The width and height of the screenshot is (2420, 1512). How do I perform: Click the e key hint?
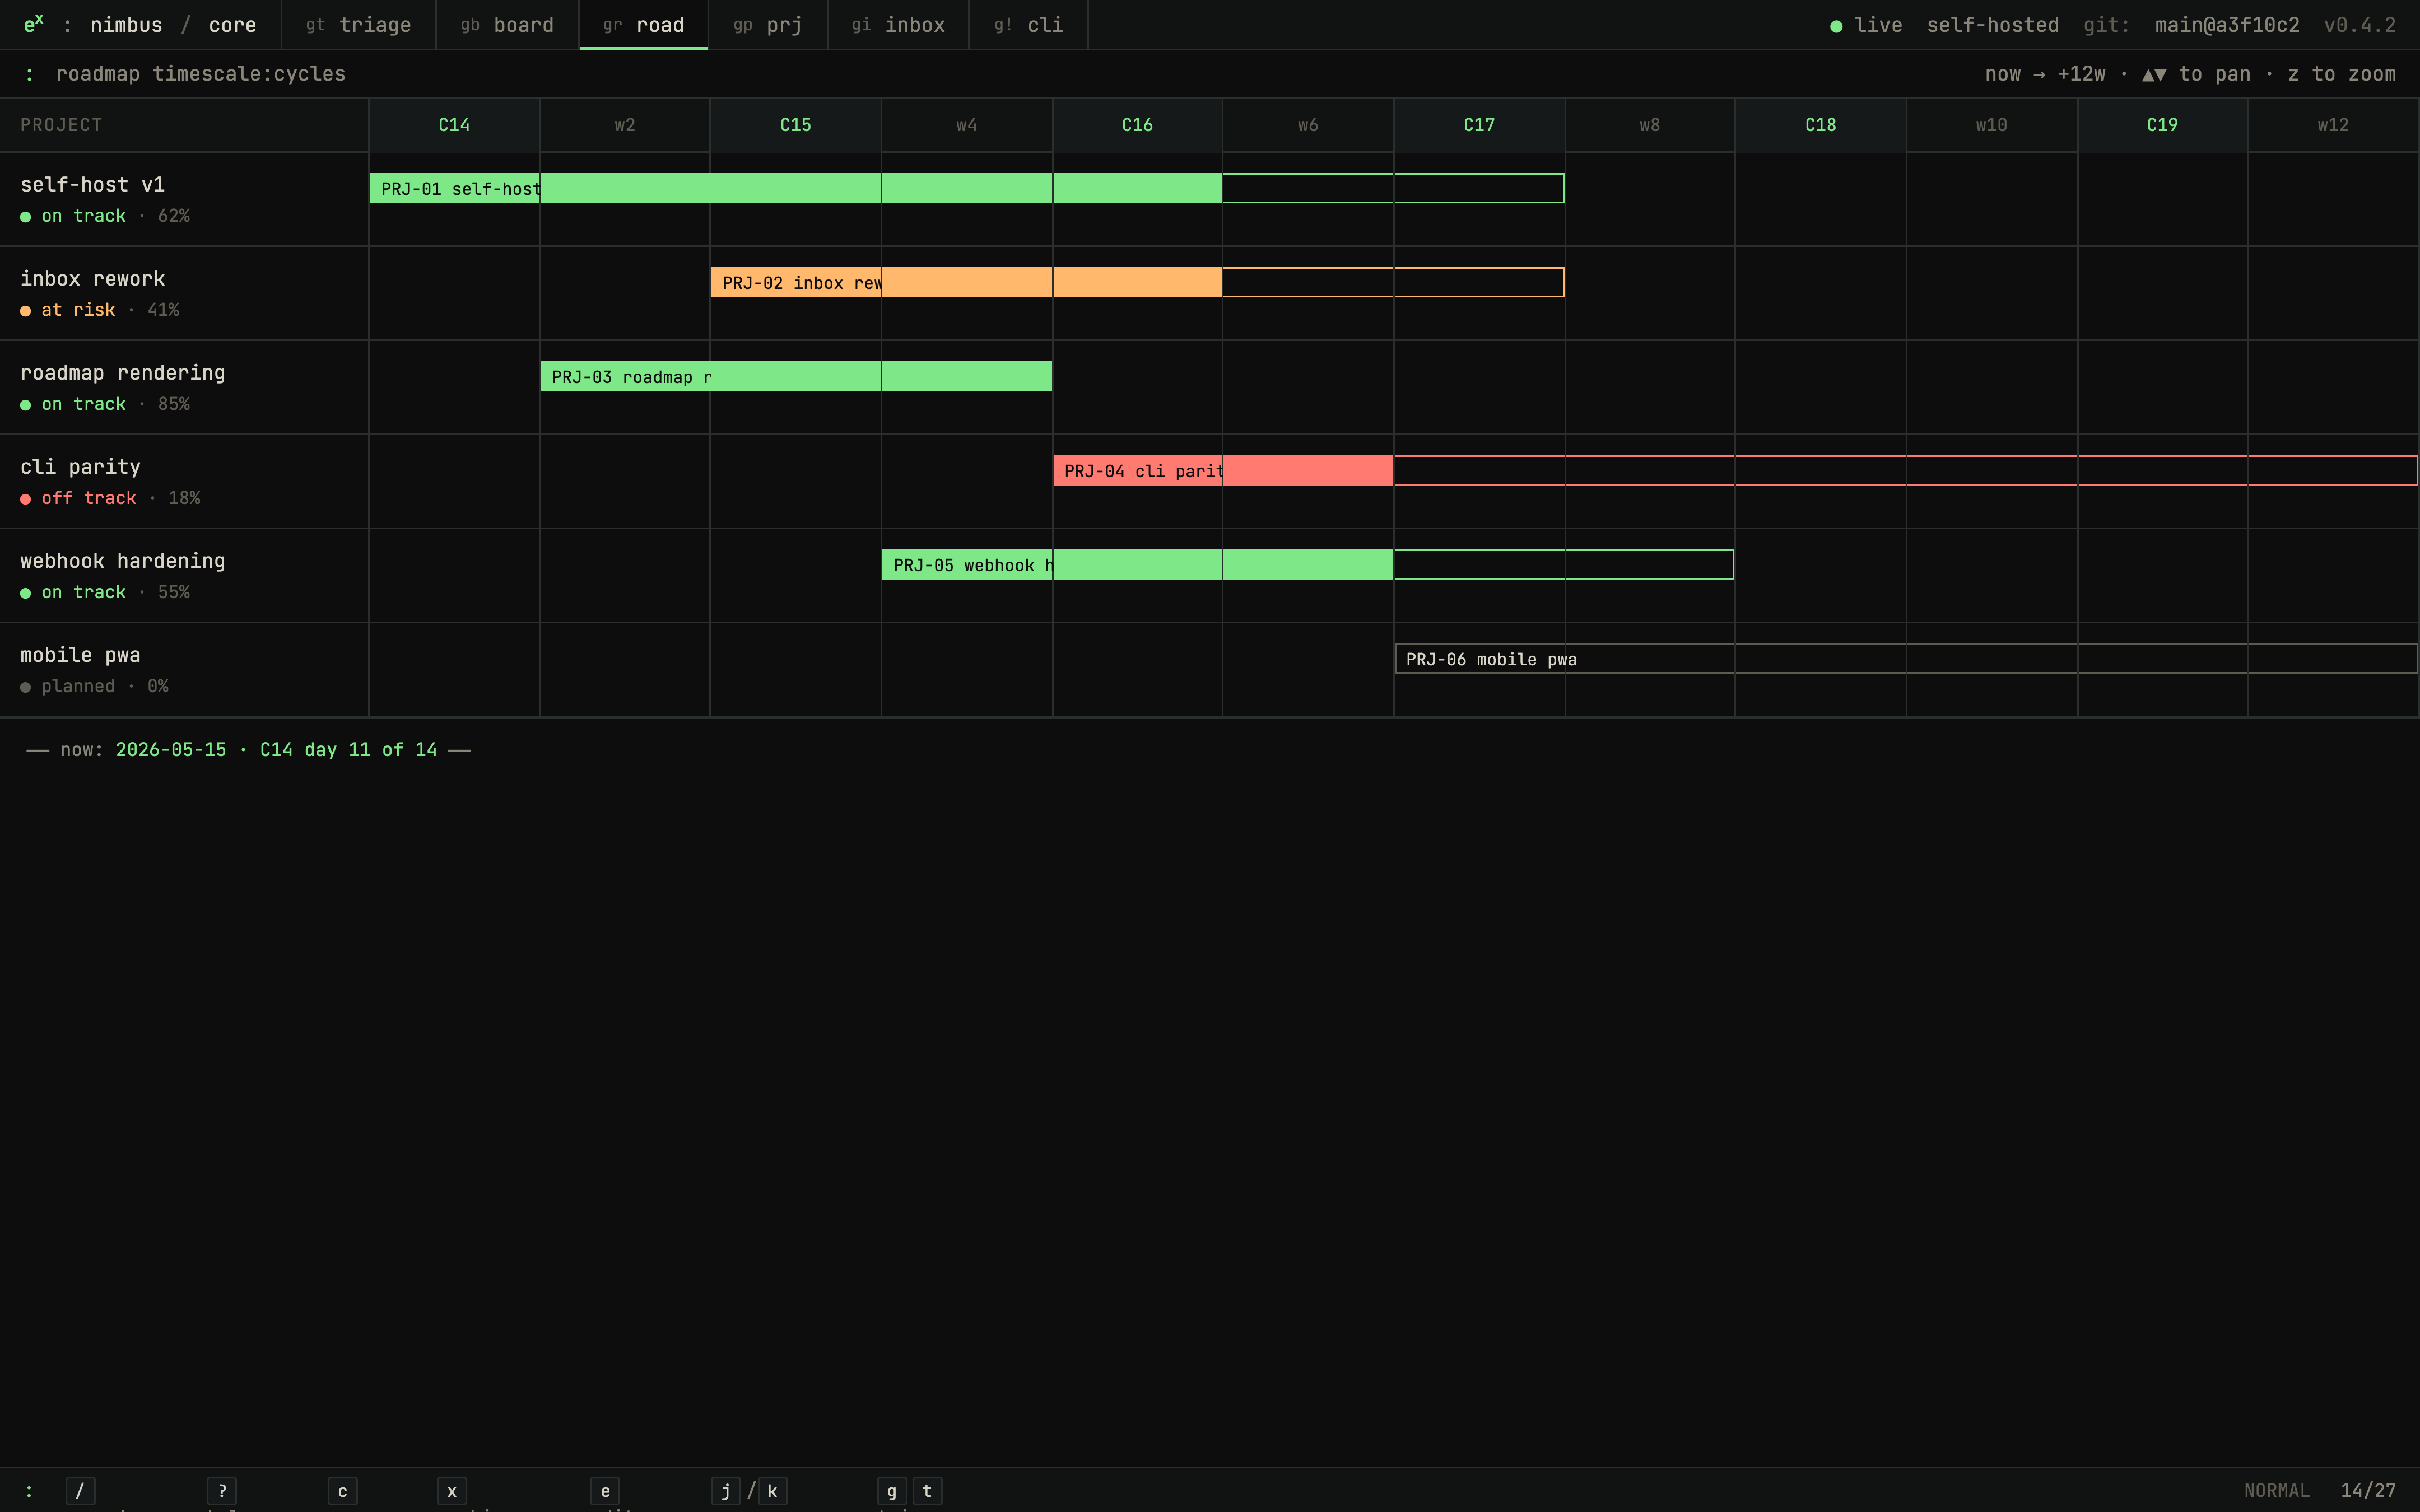pyautogui.click(x=605, y=1491)
